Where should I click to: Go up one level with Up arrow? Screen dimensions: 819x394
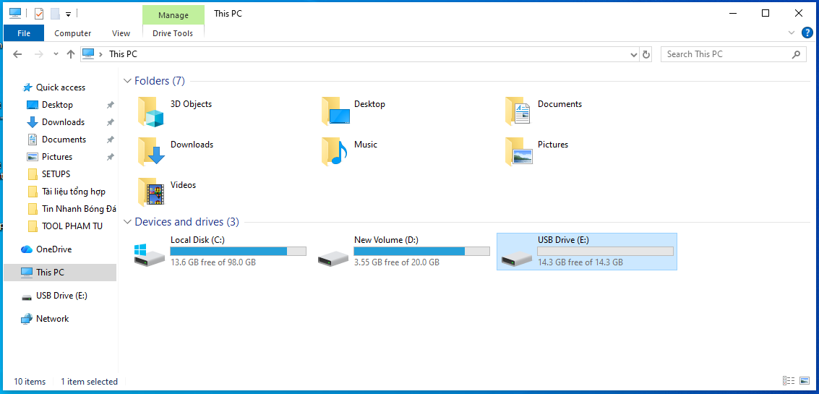click(71, 54)
